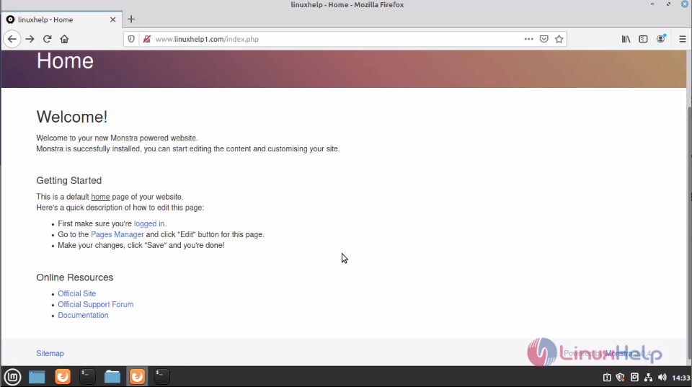The width and height of the screenshot is (692, 387).
Task: Open the Official Support Forum link
Action: (95, 304)
